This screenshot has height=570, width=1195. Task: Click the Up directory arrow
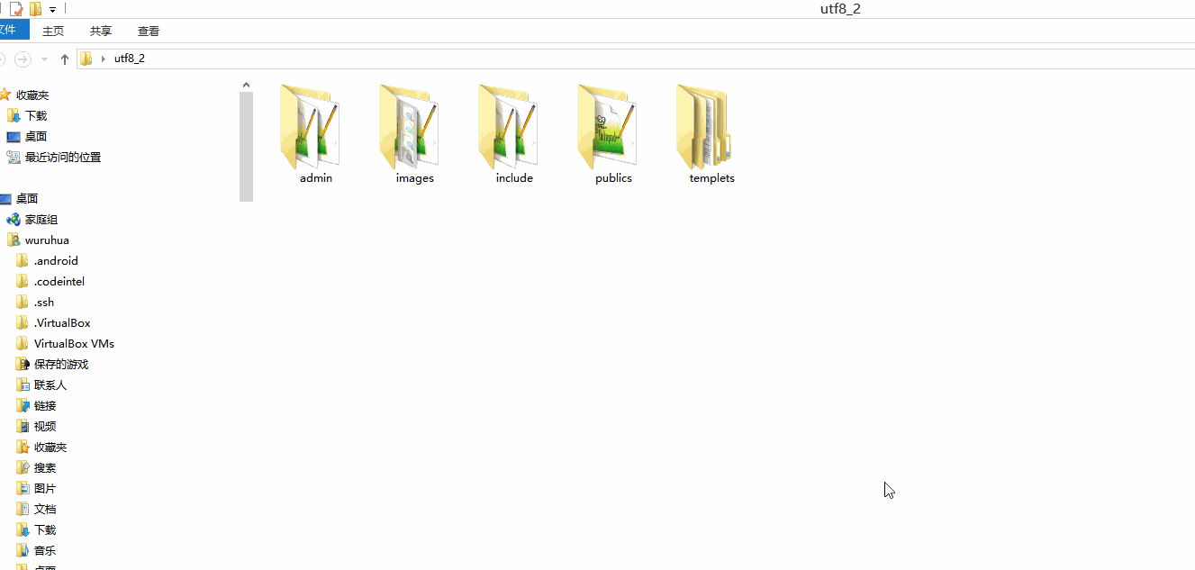point(64,59)
